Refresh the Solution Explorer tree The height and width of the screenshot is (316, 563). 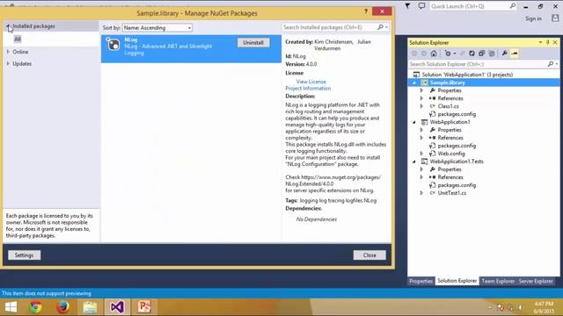tap(472, 54)
